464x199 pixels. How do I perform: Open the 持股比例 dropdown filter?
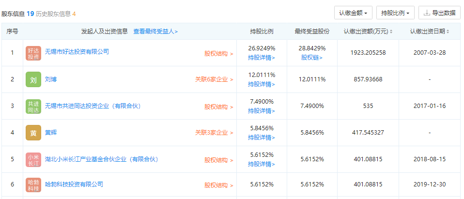pos(398,13)
